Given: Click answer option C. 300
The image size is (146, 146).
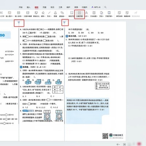Looking at the screenshot, I should 91,33.
